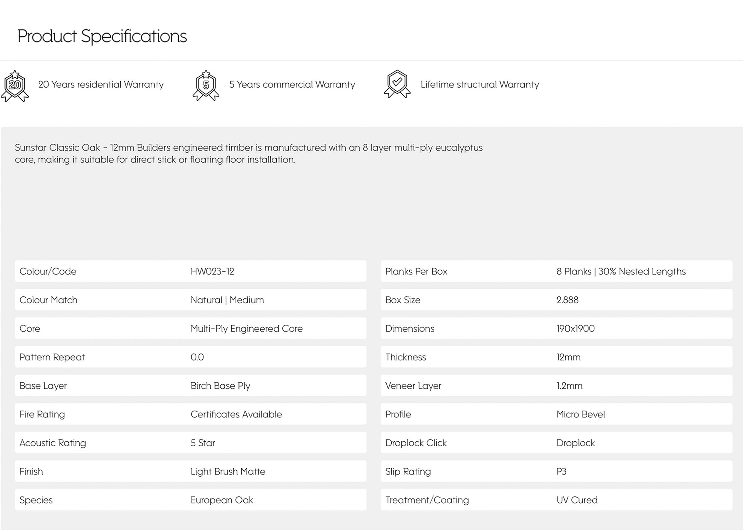Click the 'Dimensions' label
743x530 pixels.
(410, 329)
